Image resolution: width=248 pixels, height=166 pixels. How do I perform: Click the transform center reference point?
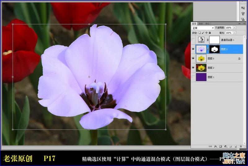click(89, 77)
